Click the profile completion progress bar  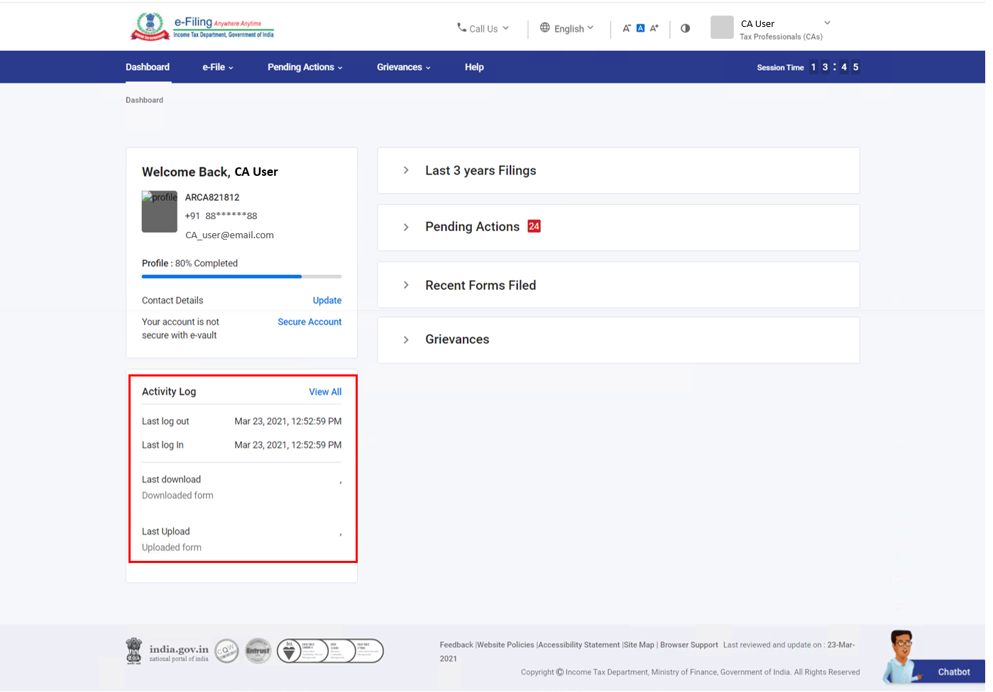click(241, 277)
